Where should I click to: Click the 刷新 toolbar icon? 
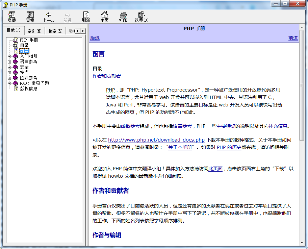86,17
